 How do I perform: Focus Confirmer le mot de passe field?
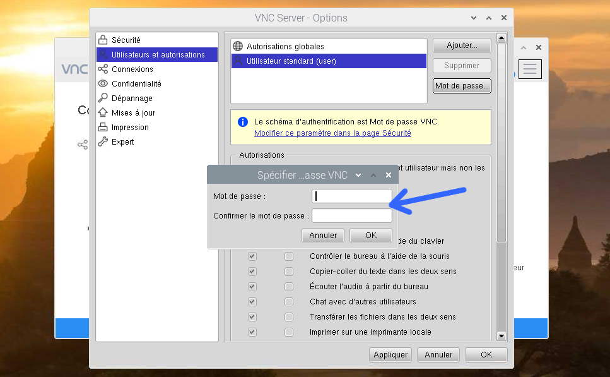point(352,215)
